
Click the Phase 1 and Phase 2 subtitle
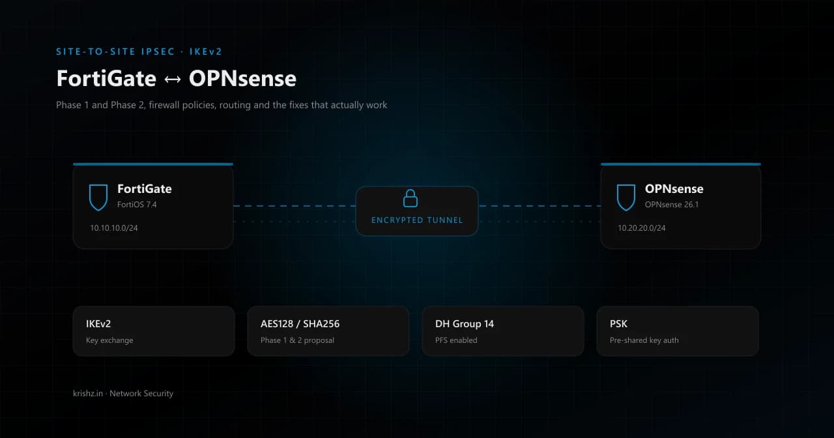[222, 105]
